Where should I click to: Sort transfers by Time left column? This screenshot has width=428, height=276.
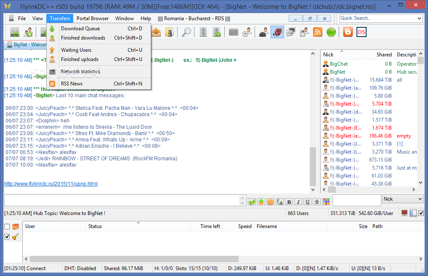(x=207, y=226)
